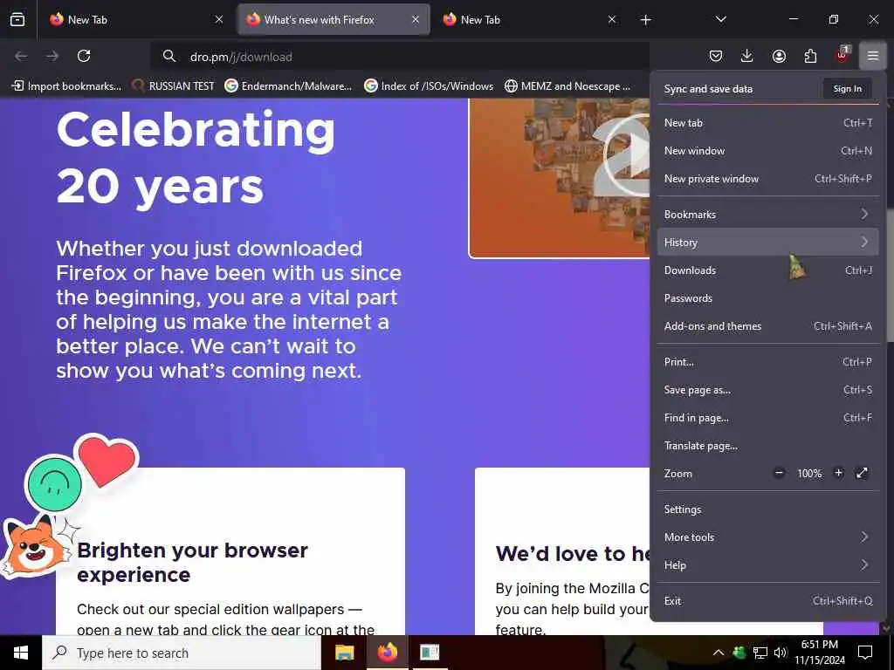Expand the Help submenu
This screenshot has width=894, height=670.
tap(768, 565)
